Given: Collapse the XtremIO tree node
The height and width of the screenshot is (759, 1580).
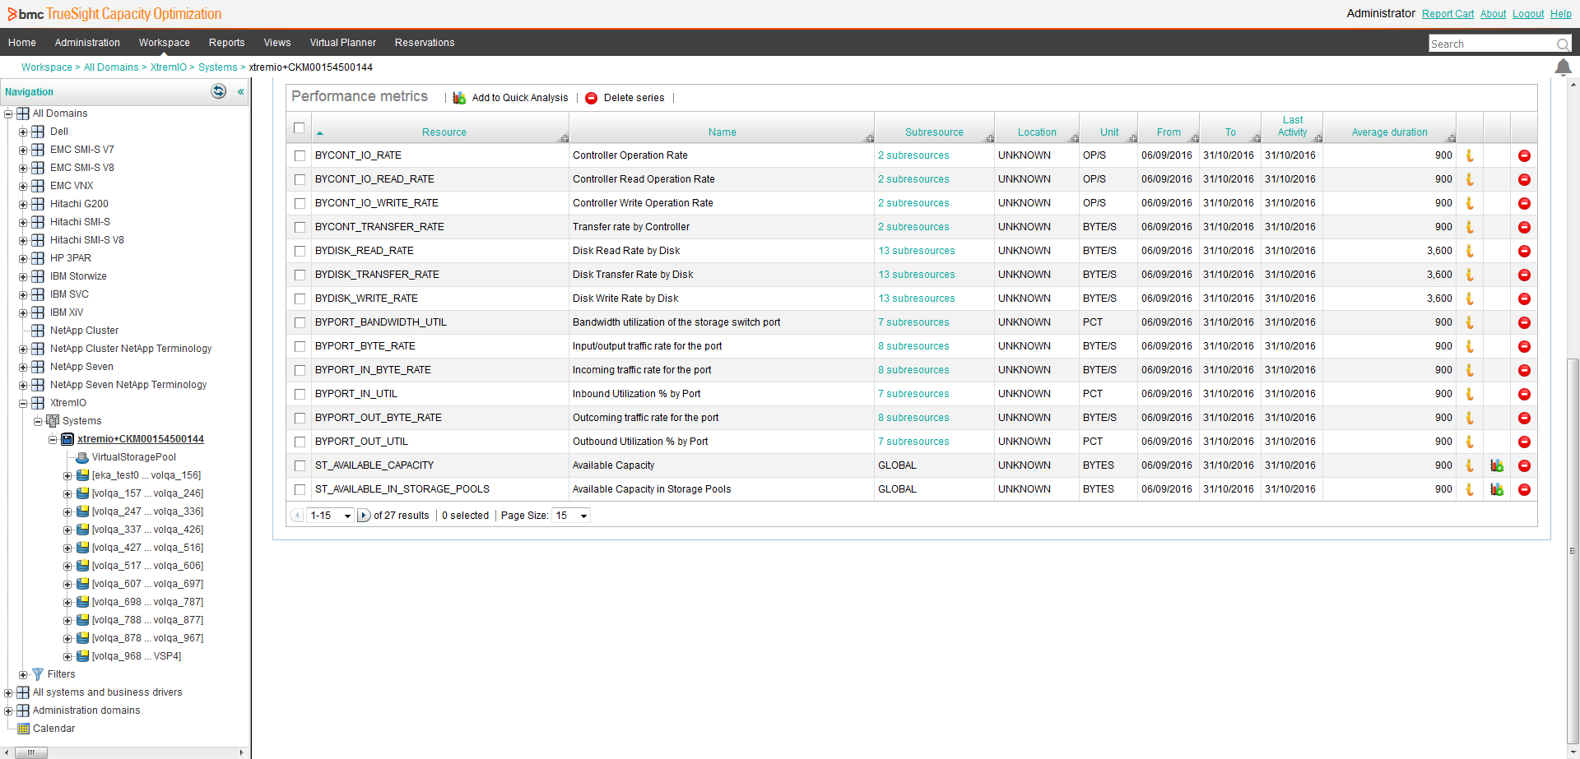Looking at the screenshot, I should point(23,403).
